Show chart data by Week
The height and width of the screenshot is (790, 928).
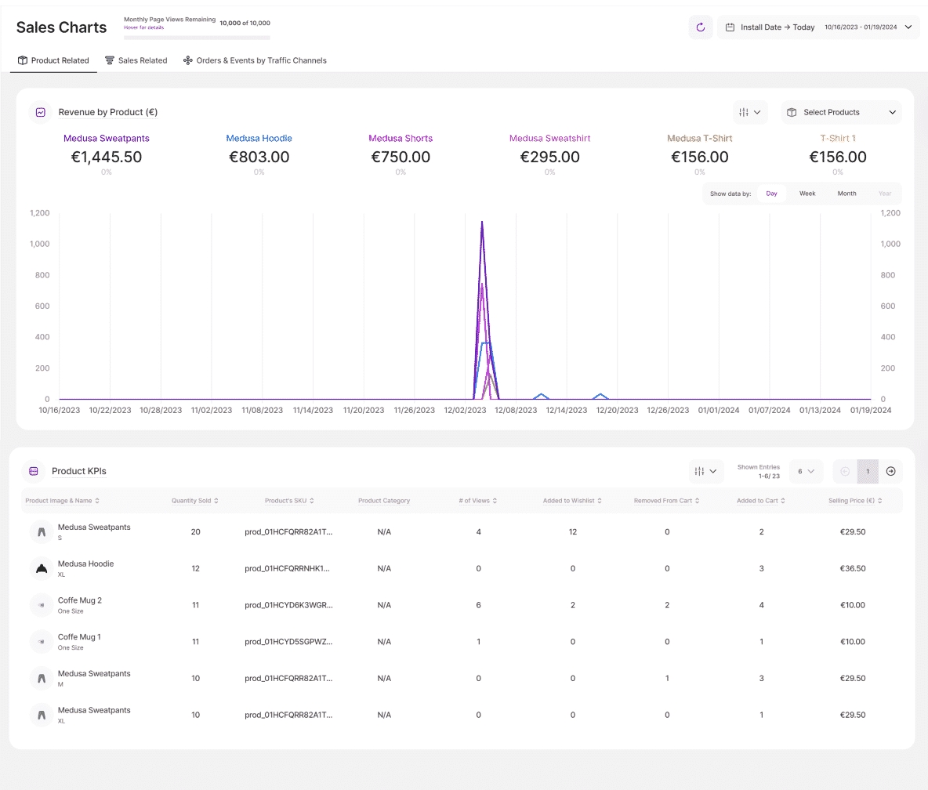pyautogui.click(x=807, y=194)
